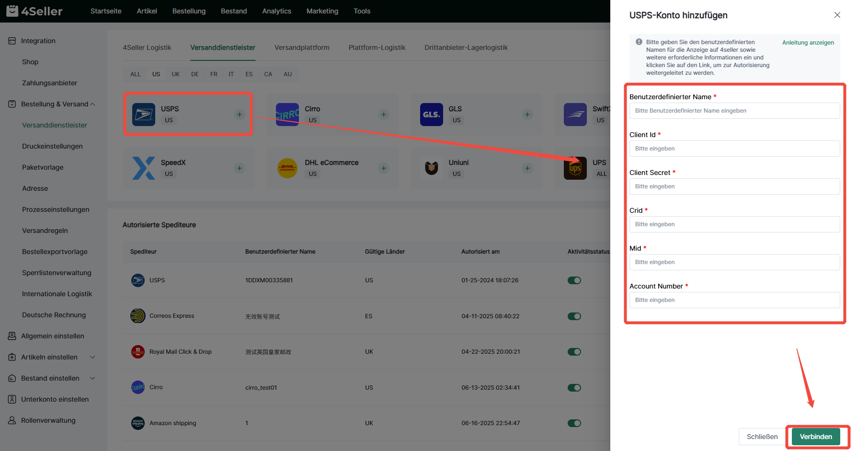The width and height of the screenshot is (857, 451).
Task: Filter carriers by FR country
Action: 214,74
